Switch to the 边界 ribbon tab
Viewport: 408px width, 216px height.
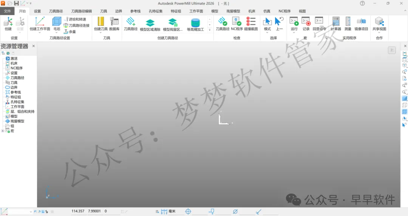(119, 11)
